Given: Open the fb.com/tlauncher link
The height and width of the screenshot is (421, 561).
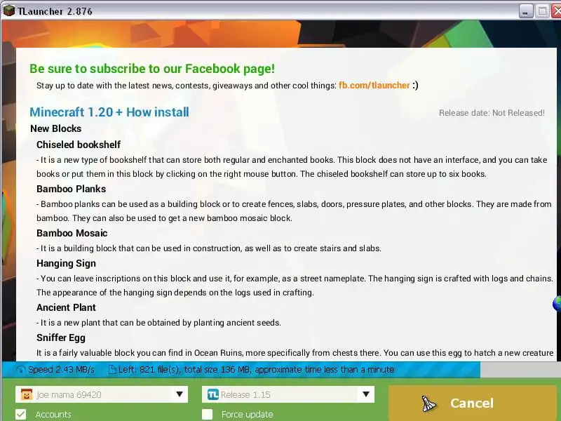Looking at the screenshot, I should [374, 86].
